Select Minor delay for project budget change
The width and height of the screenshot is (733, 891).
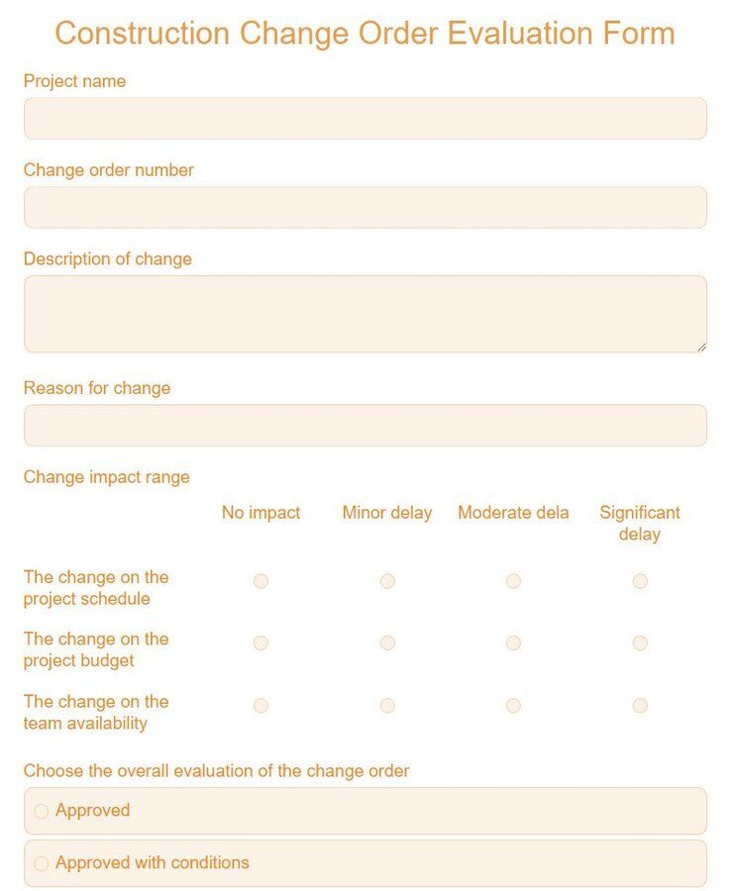coord(387,643)
